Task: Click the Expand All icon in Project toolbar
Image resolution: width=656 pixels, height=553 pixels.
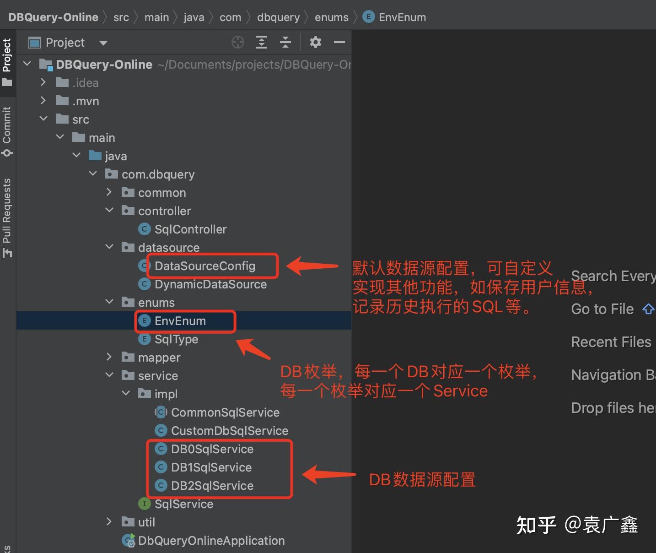Action: click(x=261, y=42)
